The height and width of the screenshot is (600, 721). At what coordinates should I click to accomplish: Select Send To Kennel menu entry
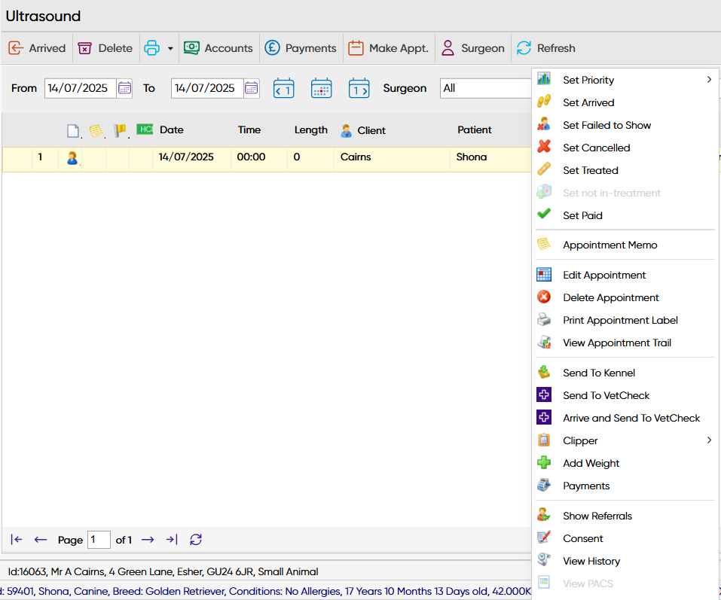pyautogui.click(x=598, y=373)
